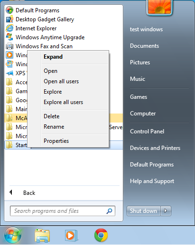
Task: Click the Windows Start orb
Action: coord(13,236)
